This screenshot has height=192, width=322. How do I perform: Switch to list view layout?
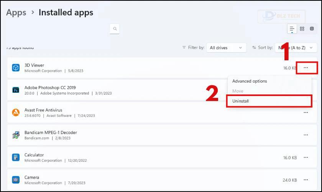pos(292,29)
